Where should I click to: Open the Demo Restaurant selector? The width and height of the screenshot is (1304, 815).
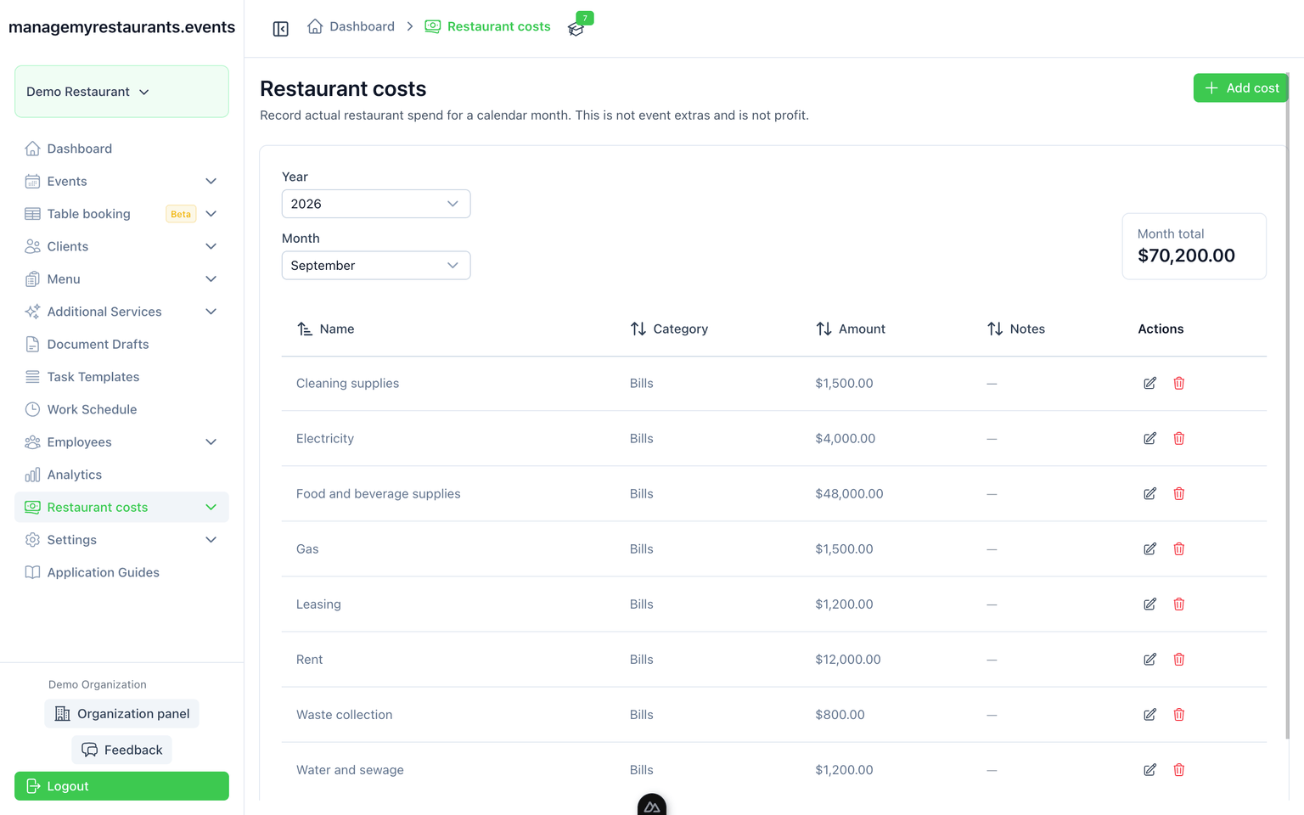pyautogui.click(x=121, y=92)
